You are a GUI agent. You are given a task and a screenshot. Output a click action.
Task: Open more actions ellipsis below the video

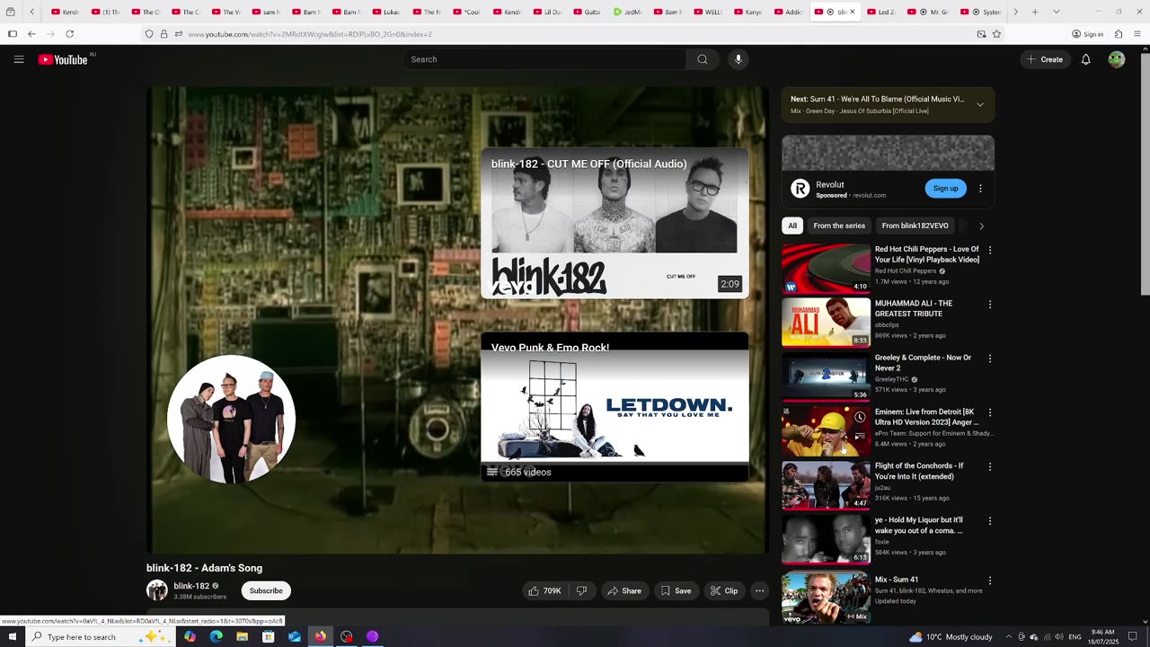pyautogui.click(x=760, y=590)
